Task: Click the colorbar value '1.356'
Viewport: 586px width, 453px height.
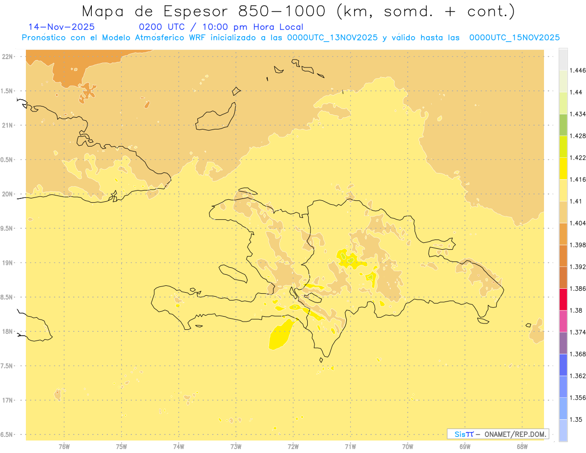Action: click(x=578, y=397)
